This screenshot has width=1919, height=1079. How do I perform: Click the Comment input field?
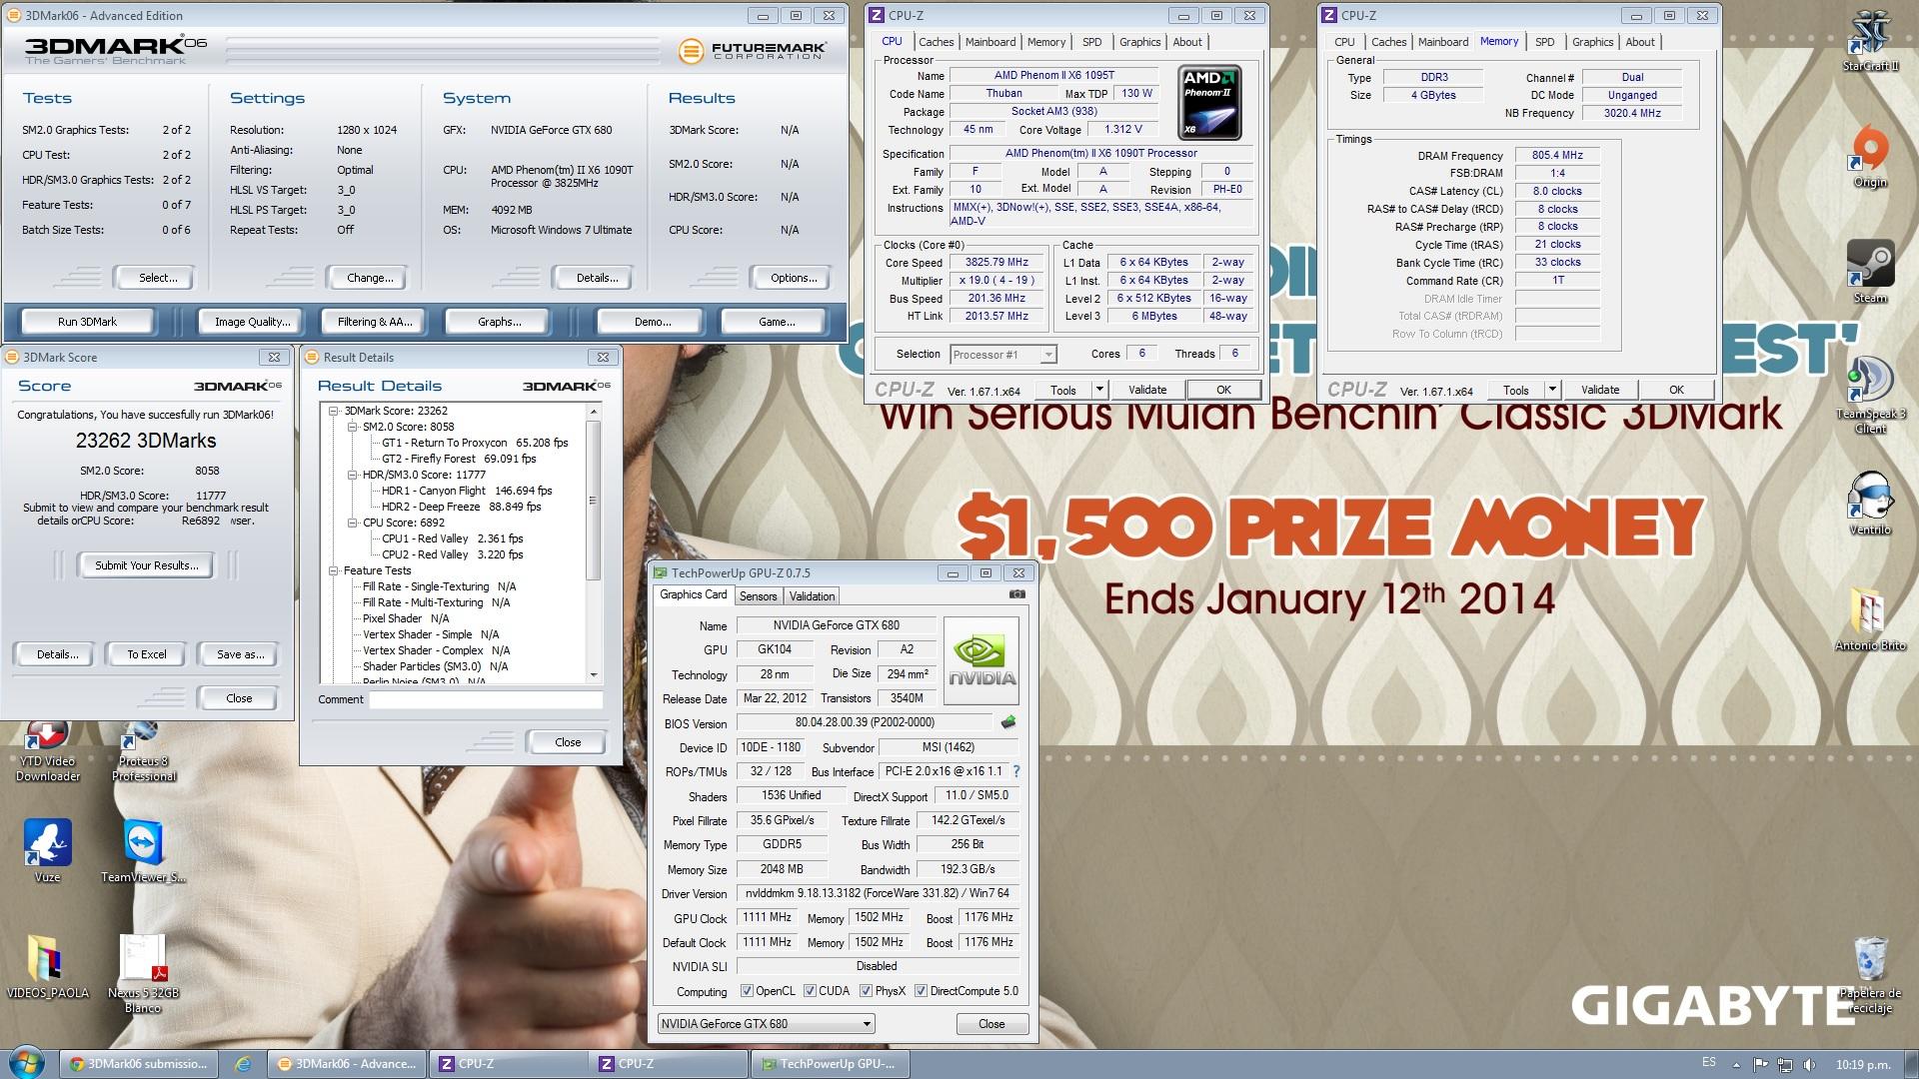[486, 699]
